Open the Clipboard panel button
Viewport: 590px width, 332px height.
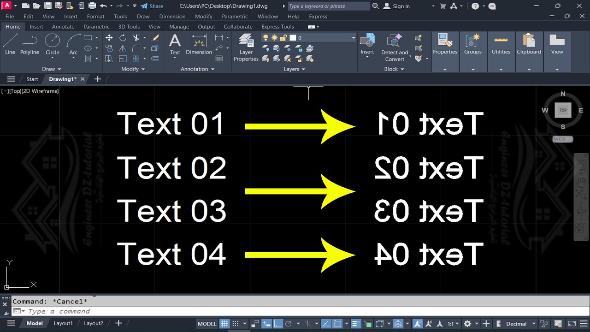[529, 52]
